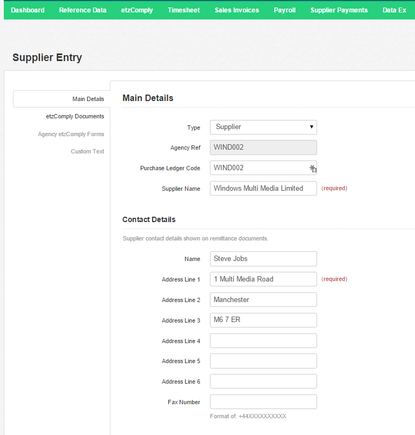Open the Supplier Payments menu
This screenshot has height=435, width=415.
coord(339,10)
